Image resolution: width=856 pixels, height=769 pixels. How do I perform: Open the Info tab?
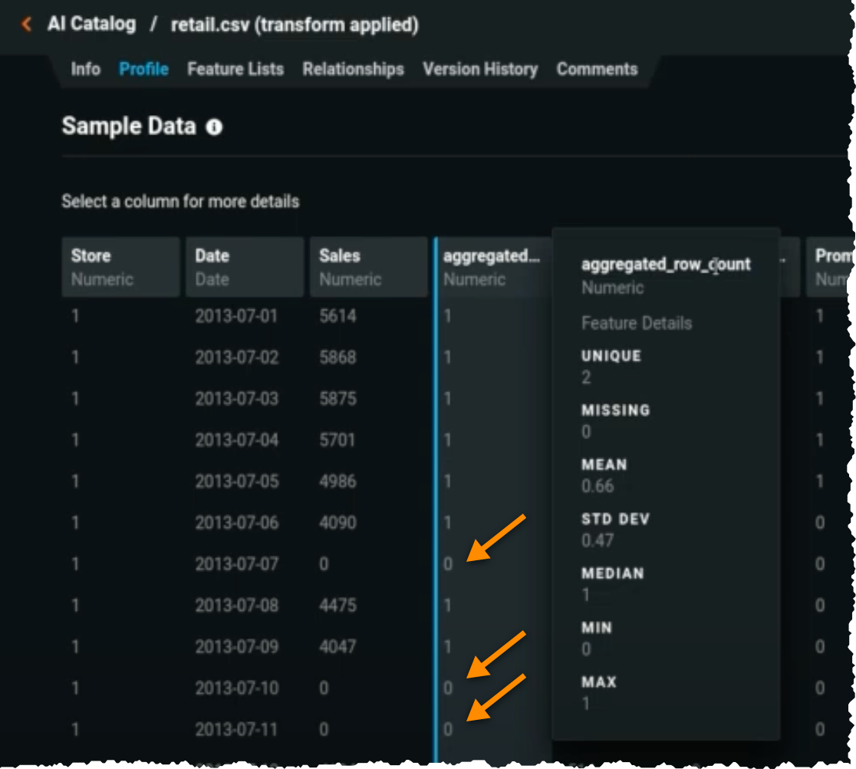[x=85, y=69]
